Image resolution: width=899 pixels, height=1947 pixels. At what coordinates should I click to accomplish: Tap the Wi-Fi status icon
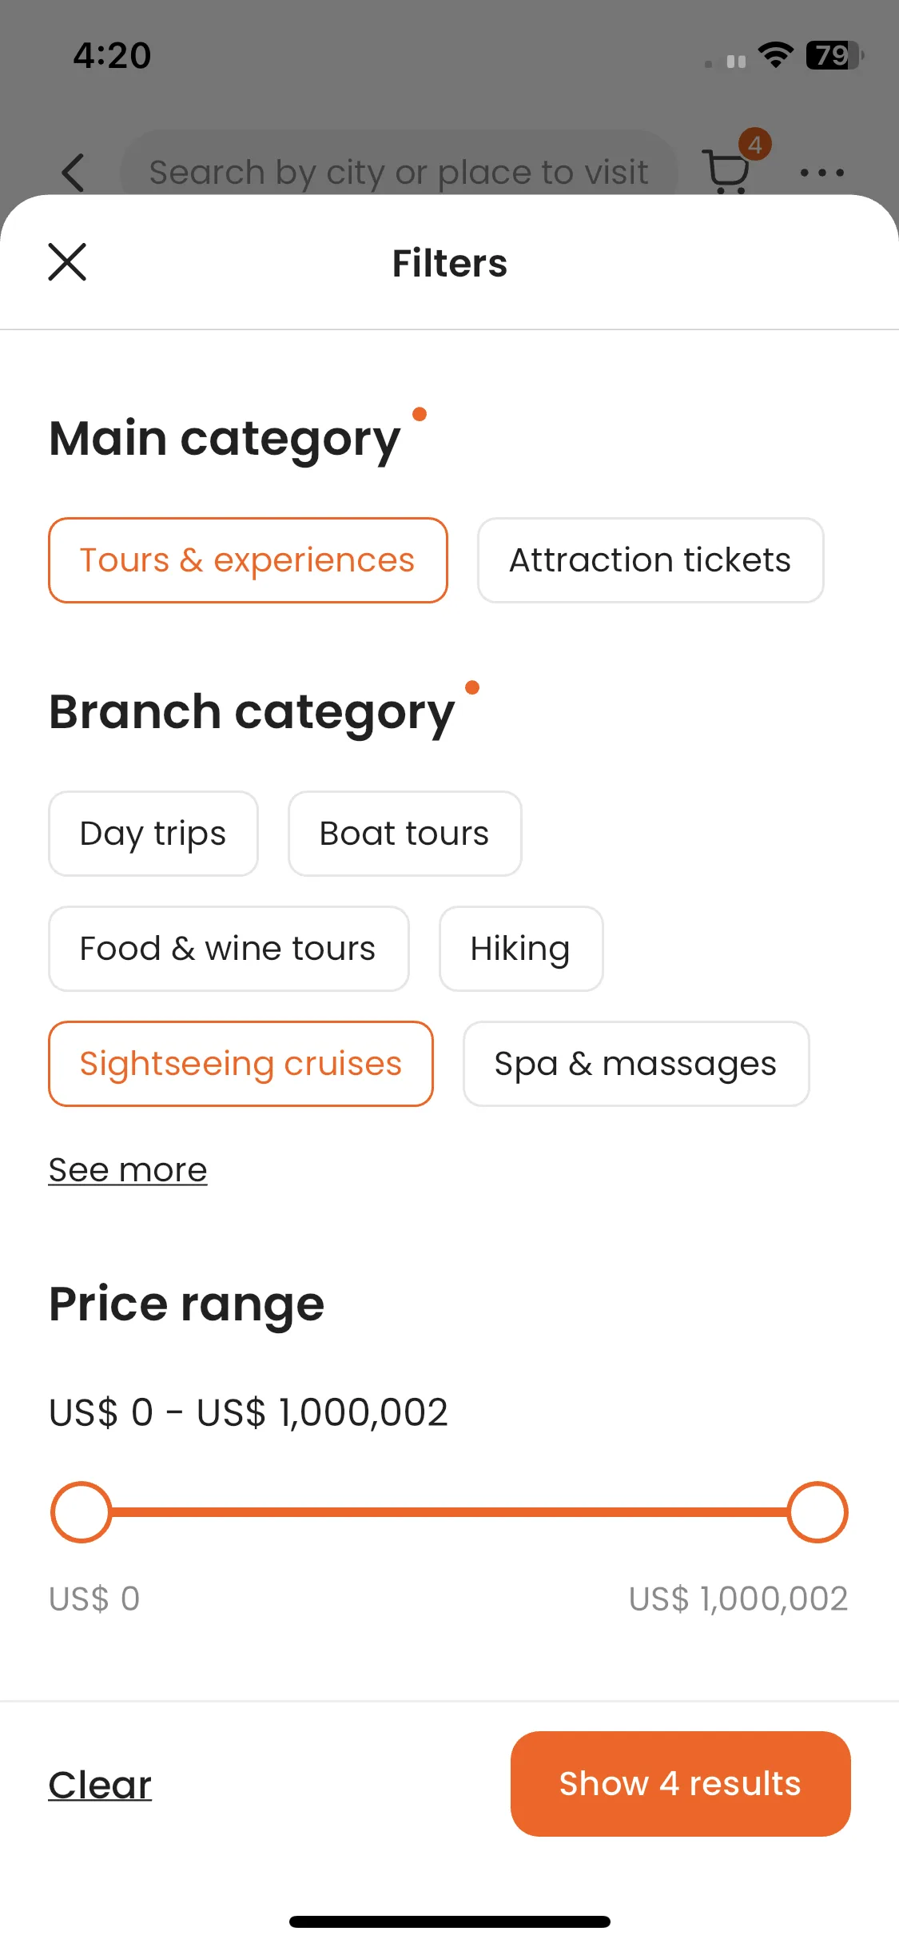[775, 55]
